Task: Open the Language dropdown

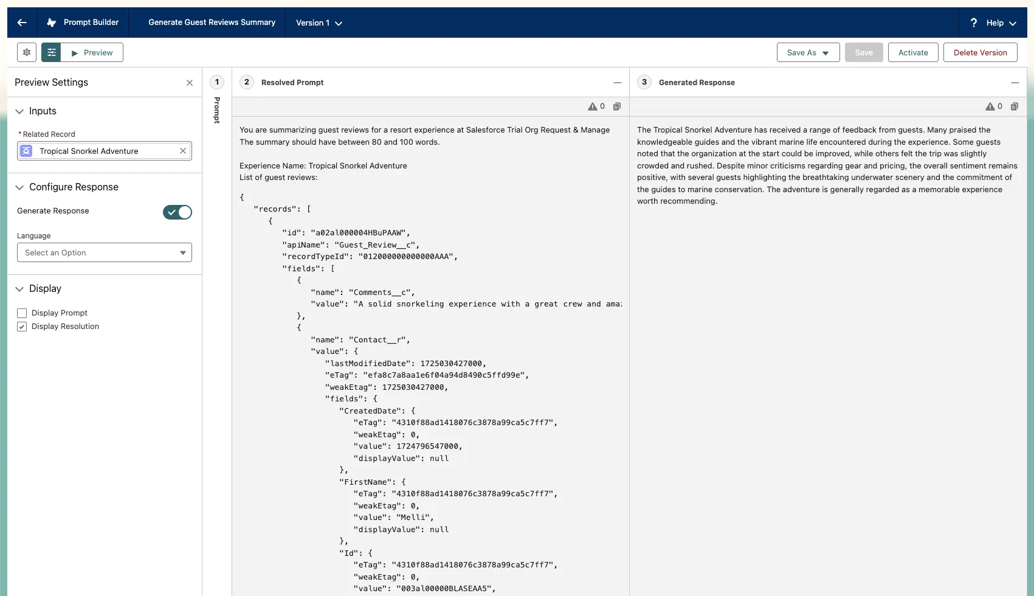Action: click(105, 252)
